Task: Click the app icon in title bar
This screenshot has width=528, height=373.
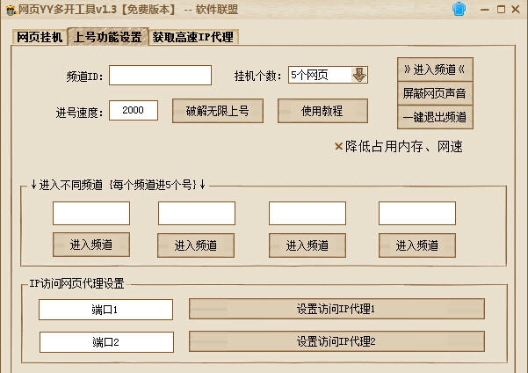Action: pos(9,9)
